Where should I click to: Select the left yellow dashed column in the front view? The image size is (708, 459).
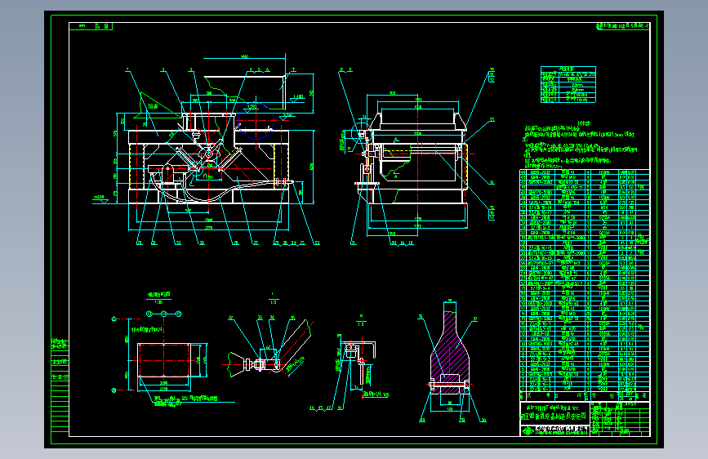(137, 167)
